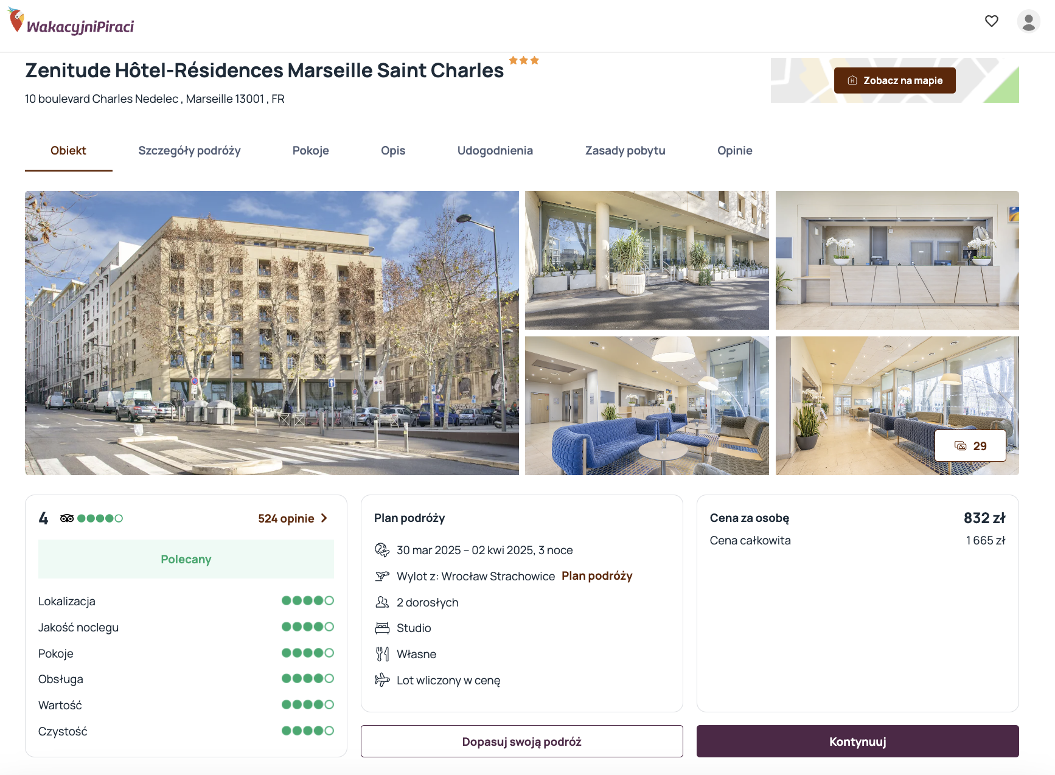Screen dimensions: 1055x775
Task: Click the Cena za osobę label
Action: click(x=750, y=518)
